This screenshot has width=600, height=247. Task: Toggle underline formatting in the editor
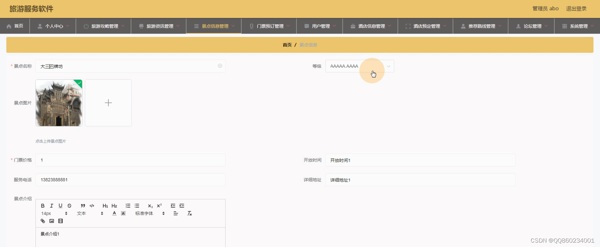[61, 206]
